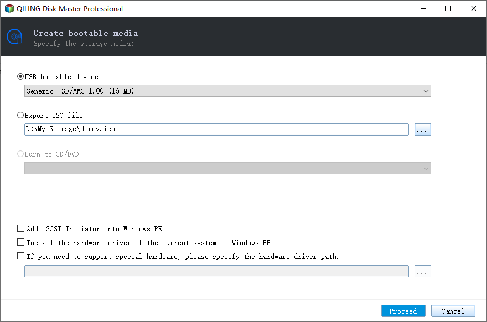Image resolution: width=487 pixels, height=322 pixels.
Task: Minimize the Disk Master window
Action: pyautogui.click(x=423, y=8)
